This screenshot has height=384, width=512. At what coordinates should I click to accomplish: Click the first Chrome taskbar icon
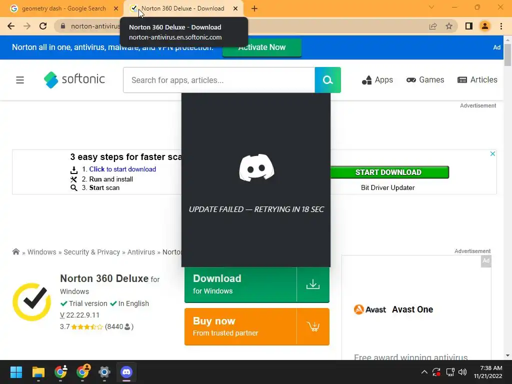pyautogui.click(x=60, y=371)
